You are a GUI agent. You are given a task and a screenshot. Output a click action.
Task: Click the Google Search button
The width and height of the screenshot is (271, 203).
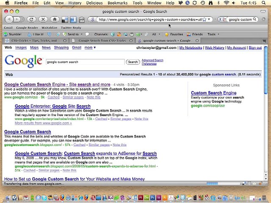133,62
